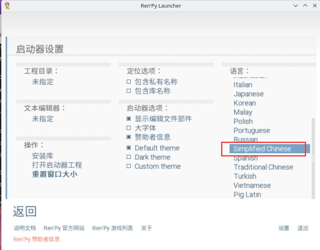Set the 工程目录 value 未指定
This screenshot has height=250, width=320.
tap(43, 82)
